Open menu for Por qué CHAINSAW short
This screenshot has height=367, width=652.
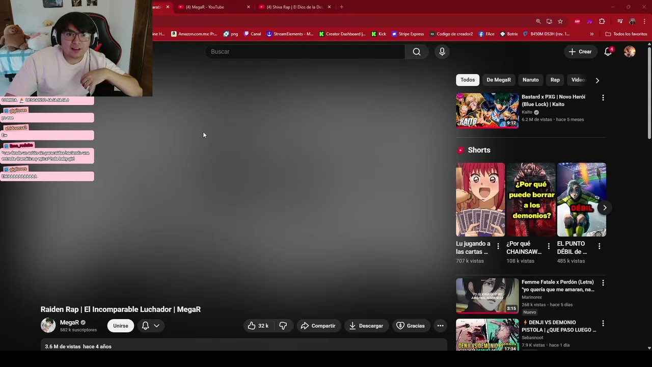pyautogui.click(x=549, y=246)
